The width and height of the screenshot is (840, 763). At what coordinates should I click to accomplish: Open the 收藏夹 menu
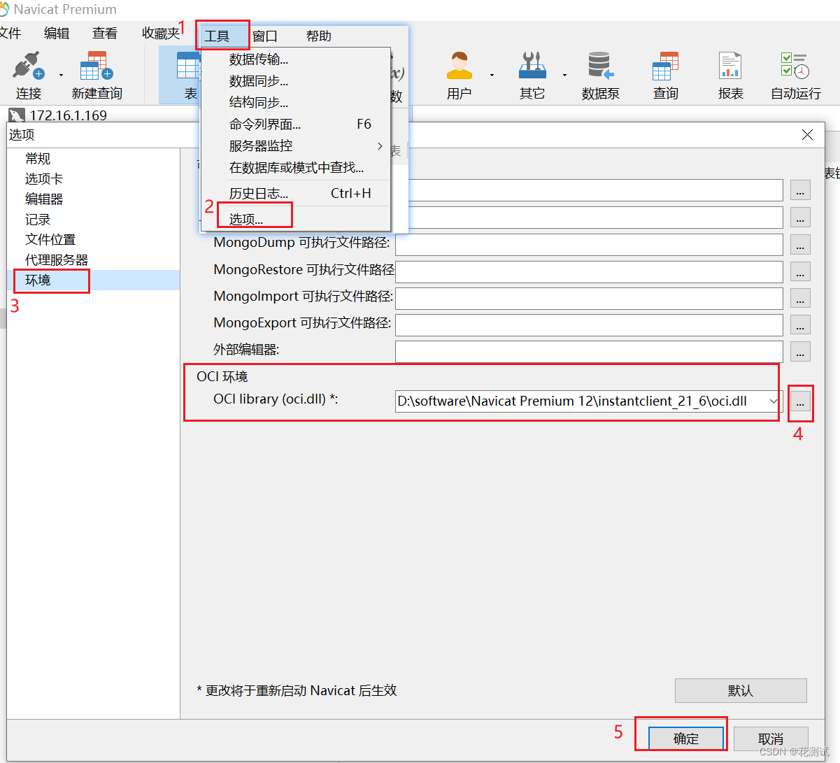[161, 33]
